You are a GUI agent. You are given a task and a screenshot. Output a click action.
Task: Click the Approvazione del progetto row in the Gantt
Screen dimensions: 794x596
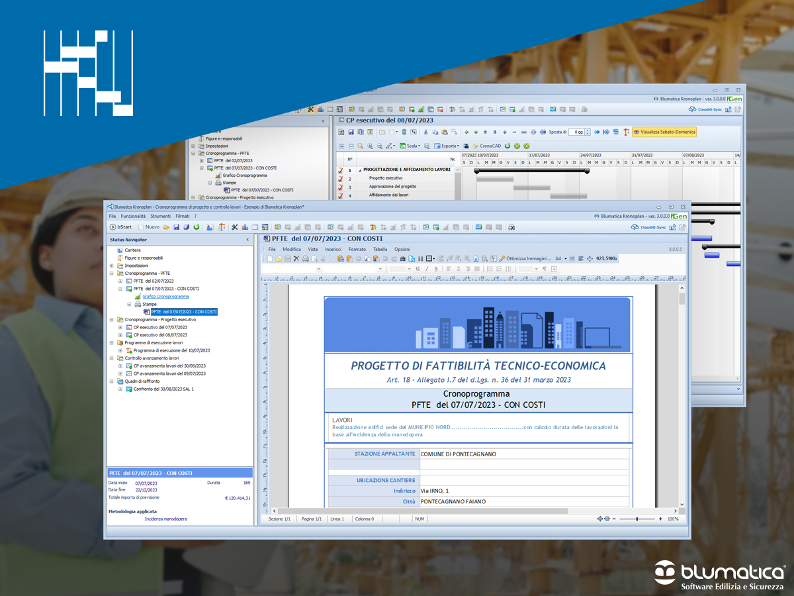[392, 187]
